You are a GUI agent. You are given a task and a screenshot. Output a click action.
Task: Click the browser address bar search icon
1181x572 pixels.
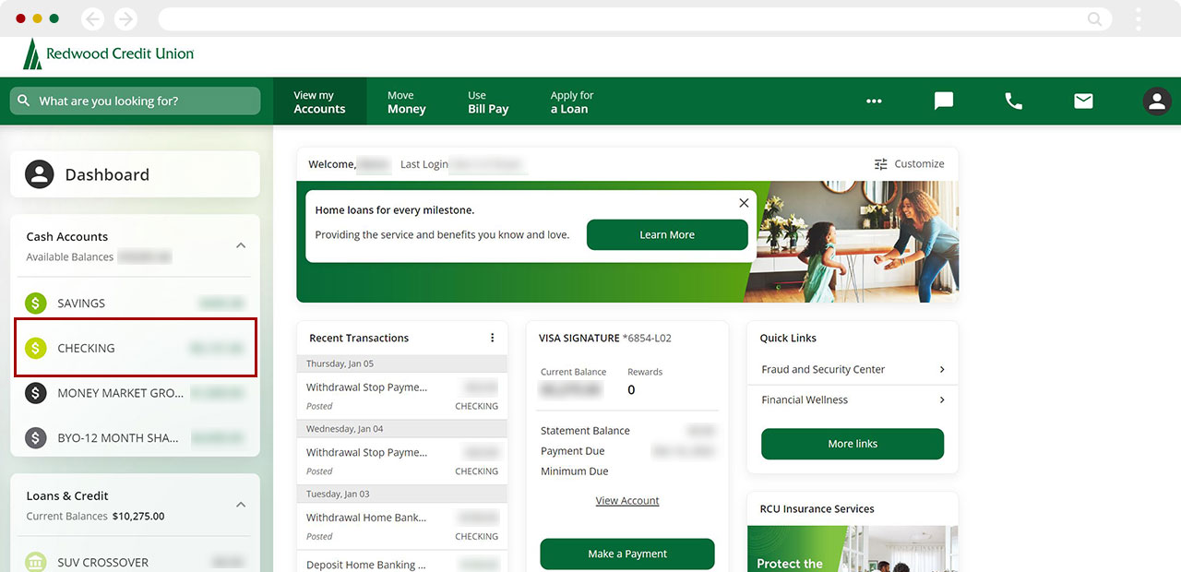(1094, 18)
